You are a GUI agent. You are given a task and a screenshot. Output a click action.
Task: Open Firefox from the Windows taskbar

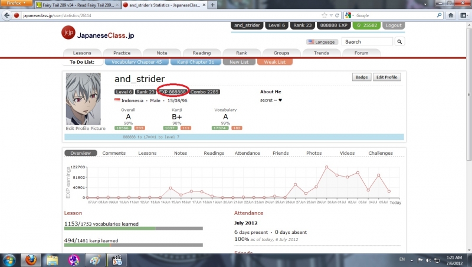pos(29,260)
